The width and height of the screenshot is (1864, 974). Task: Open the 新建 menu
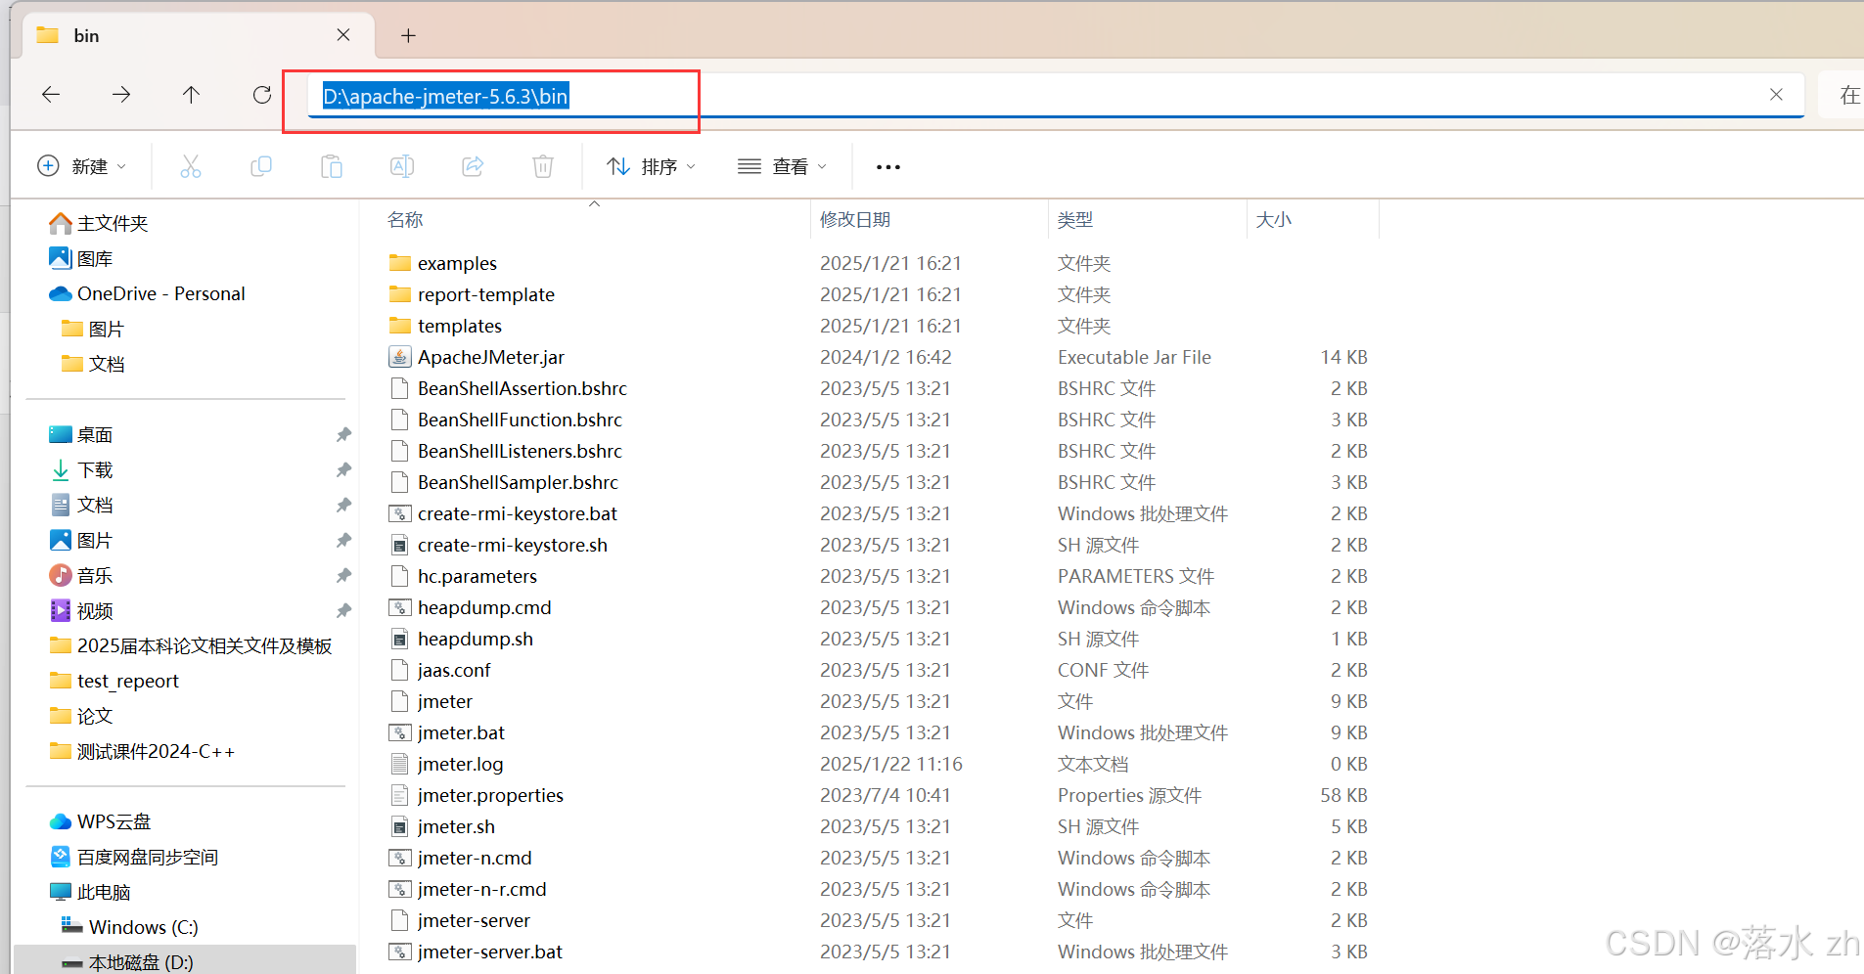pos(82,166)
